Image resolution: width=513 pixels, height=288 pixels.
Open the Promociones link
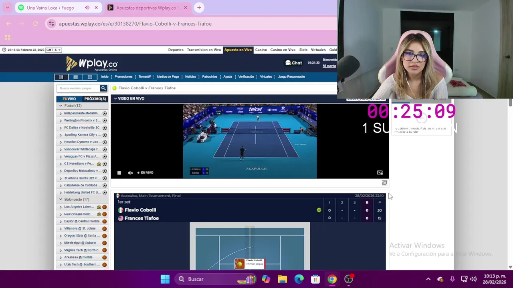point(123,77)
